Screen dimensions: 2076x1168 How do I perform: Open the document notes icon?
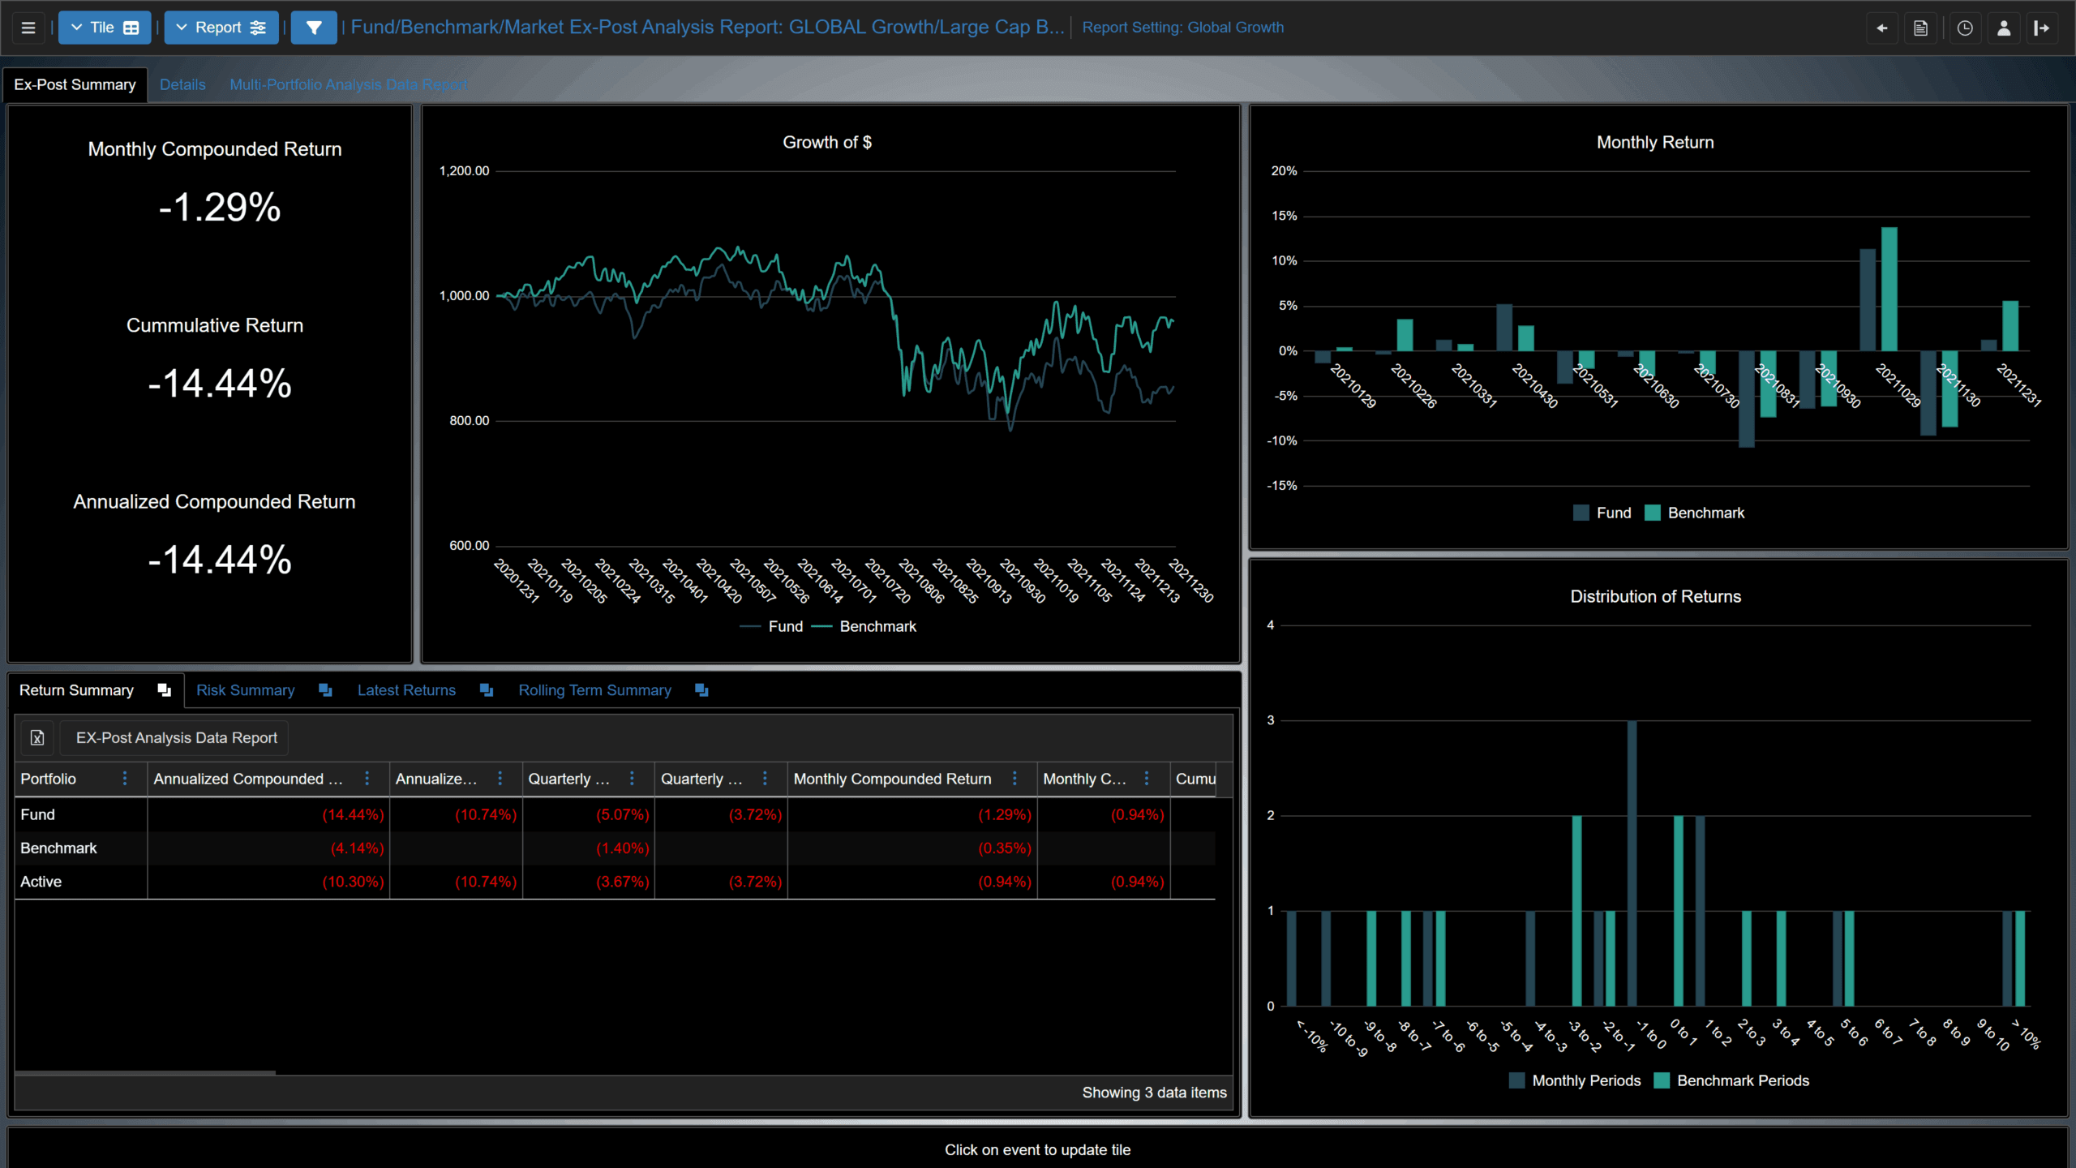1920,28
